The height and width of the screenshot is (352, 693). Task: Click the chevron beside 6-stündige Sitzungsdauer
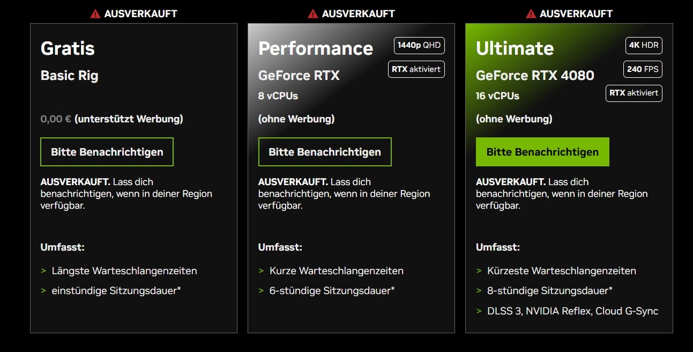[x=261, y=291]
